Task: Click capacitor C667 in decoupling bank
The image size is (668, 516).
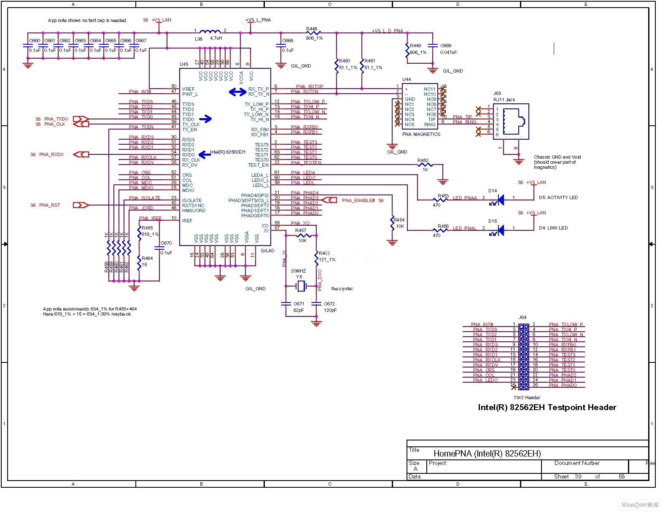Action: [135, 45]
